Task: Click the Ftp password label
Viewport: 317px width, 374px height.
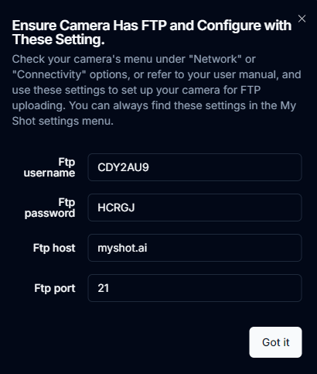Action: [x=50, y=208]
